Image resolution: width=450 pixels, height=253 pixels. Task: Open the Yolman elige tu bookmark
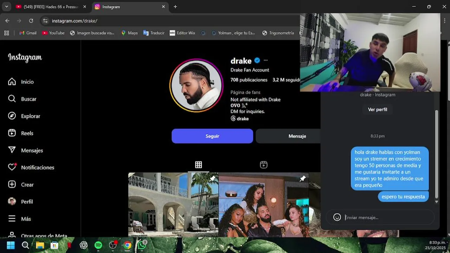233,33
